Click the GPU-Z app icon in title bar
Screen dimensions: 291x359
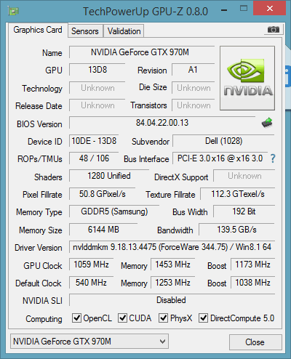(13, 11)
